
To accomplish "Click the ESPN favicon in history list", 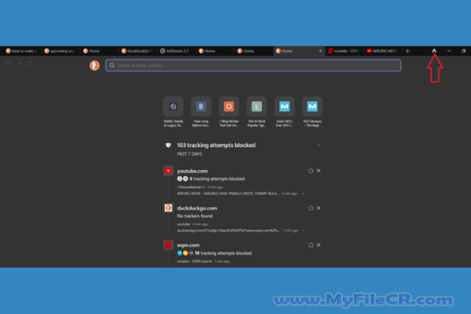I will point(168,245).
